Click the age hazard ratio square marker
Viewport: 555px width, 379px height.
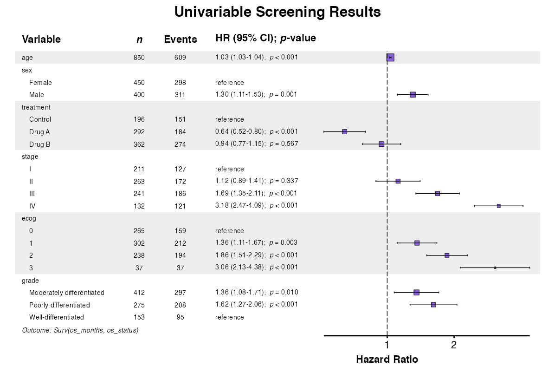coord(390,57)
